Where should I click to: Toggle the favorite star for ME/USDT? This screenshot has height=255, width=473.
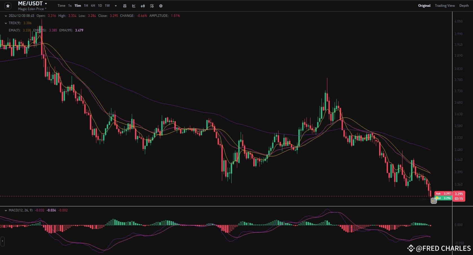(x=8, y=6)
